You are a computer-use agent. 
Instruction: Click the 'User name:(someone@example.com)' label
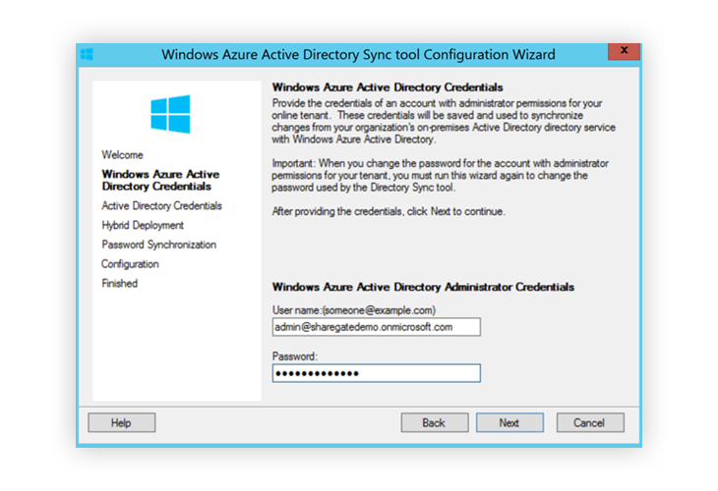pyautogui.click(x=354, y=310)
